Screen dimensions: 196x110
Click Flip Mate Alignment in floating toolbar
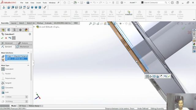161,76
